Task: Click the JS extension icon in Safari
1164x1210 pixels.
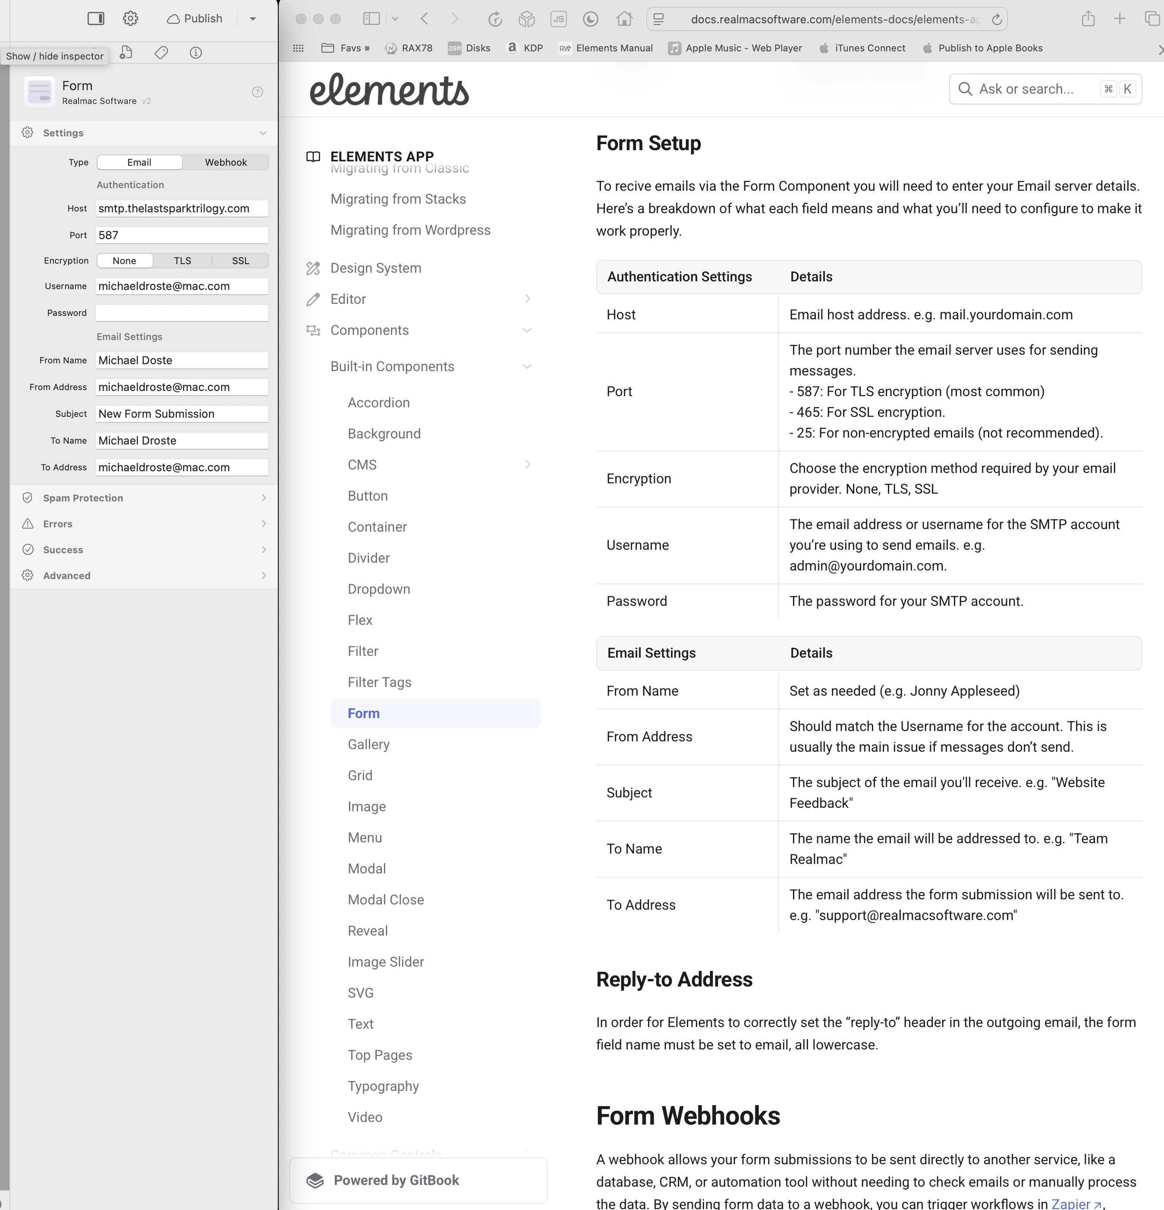Action: pyautogui.click(x=559, y=19)
